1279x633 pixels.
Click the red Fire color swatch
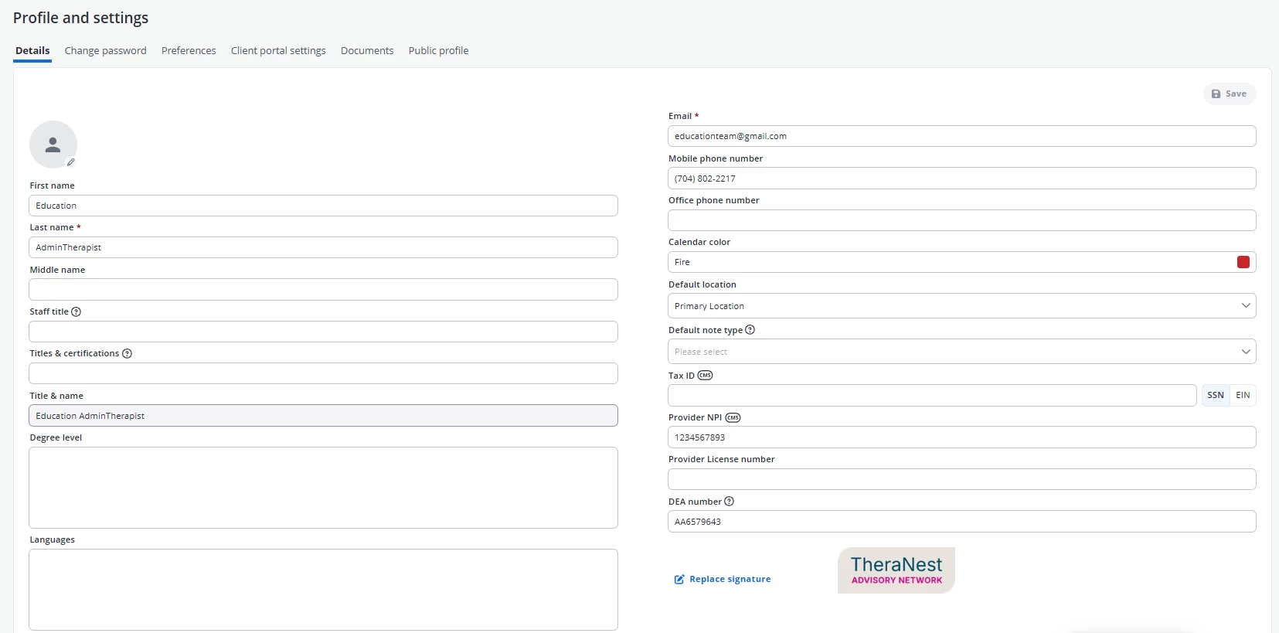point(1243,262)
